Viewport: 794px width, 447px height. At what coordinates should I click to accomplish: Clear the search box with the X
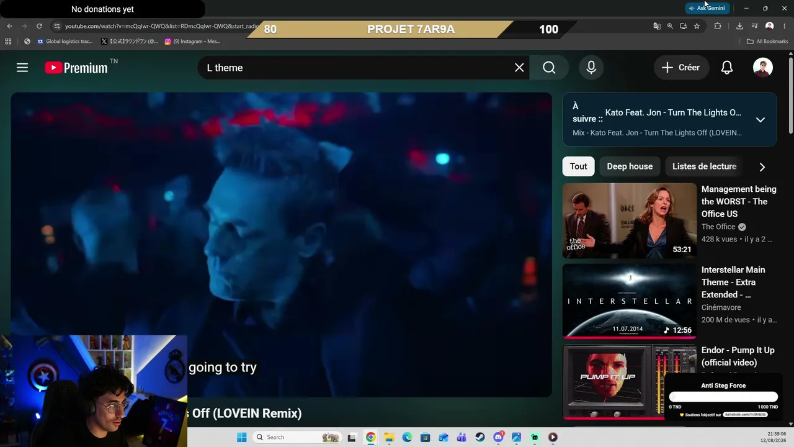coord(519,68)
